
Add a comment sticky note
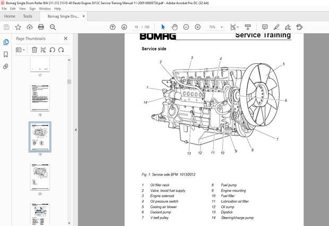click(x=265, y=27)
